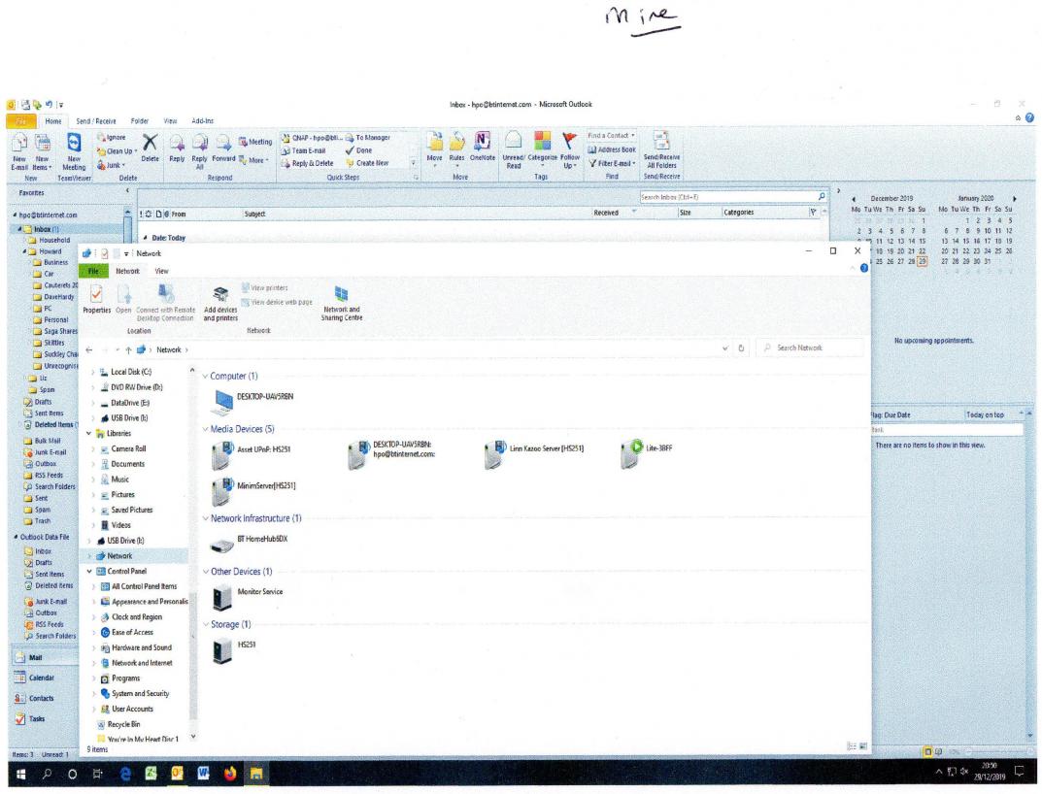
Task: Switch to Add-Ins tab in Outlook
Action: (x=203, y=121)
